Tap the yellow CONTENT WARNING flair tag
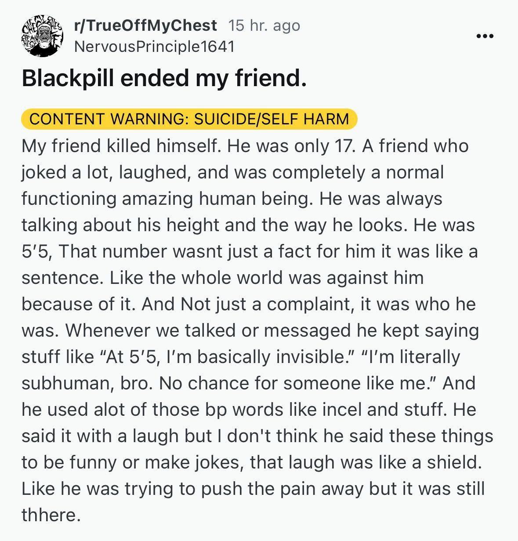 [189, 119]
